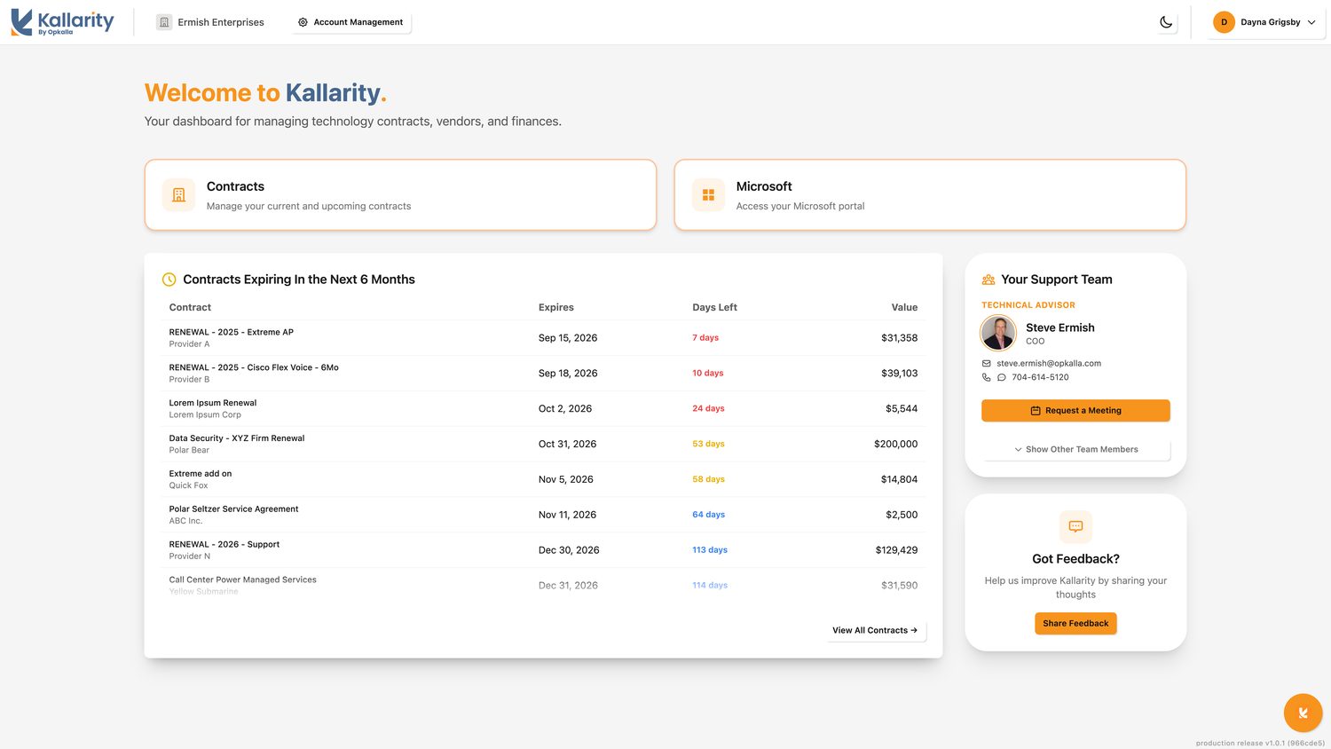
Task: Click View All Contracts link
Action: point(875,630)
